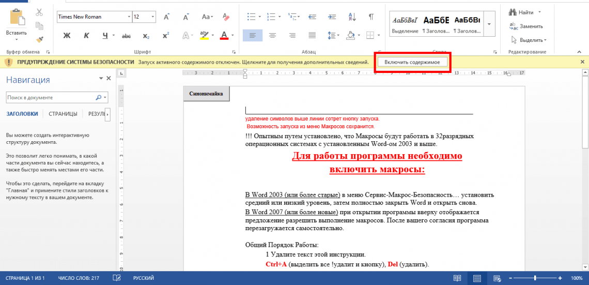Switch to СТРАНИЦЫ tab in Navigation
589x285 pixels.
[63, 114]
